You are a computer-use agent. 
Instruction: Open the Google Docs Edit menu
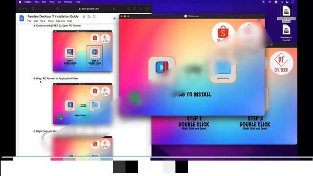pos(36,21)
